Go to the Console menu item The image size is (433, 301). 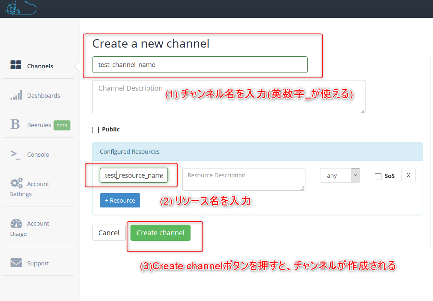38,154
